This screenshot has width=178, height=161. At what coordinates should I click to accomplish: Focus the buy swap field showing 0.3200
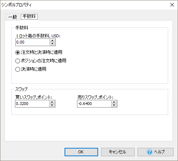32,104
